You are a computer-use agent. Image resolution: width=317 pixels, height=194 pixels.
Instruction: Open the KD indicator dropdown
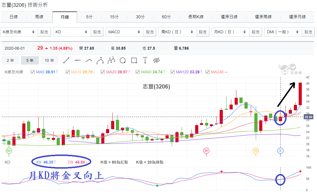pyautogui.click(x=72, y=32)
